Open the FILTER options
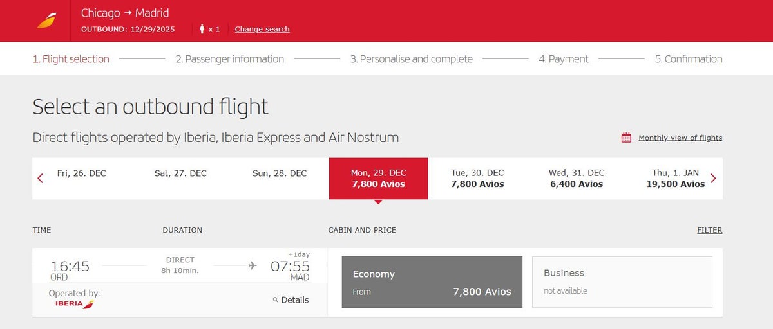The height and width of the screenshot is (329, 773). pyautogui.click(x=709, y=230)
